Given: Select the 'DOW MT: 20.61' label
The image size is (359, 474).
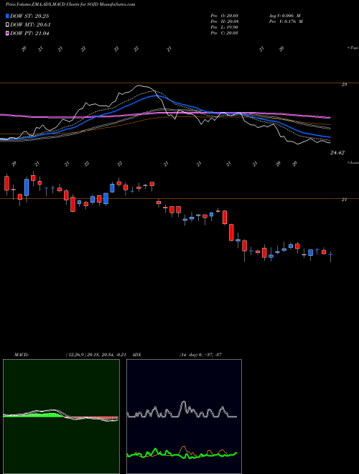Looking at the screenshot, I should (x=30, y=25).
